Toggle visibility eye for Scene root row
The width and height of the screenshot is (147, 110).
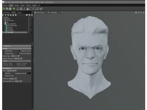[x=31, y=17]
